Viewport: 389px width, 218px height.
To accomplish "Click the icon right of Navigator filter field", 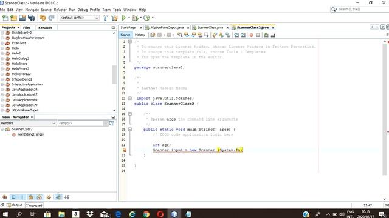I will (x=112, y=123).
